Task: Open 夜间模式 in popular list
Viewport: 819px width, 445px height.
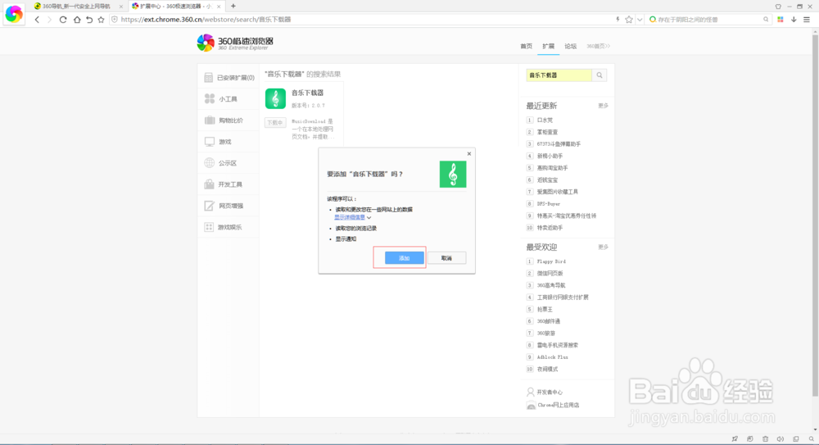Action: 547,369
